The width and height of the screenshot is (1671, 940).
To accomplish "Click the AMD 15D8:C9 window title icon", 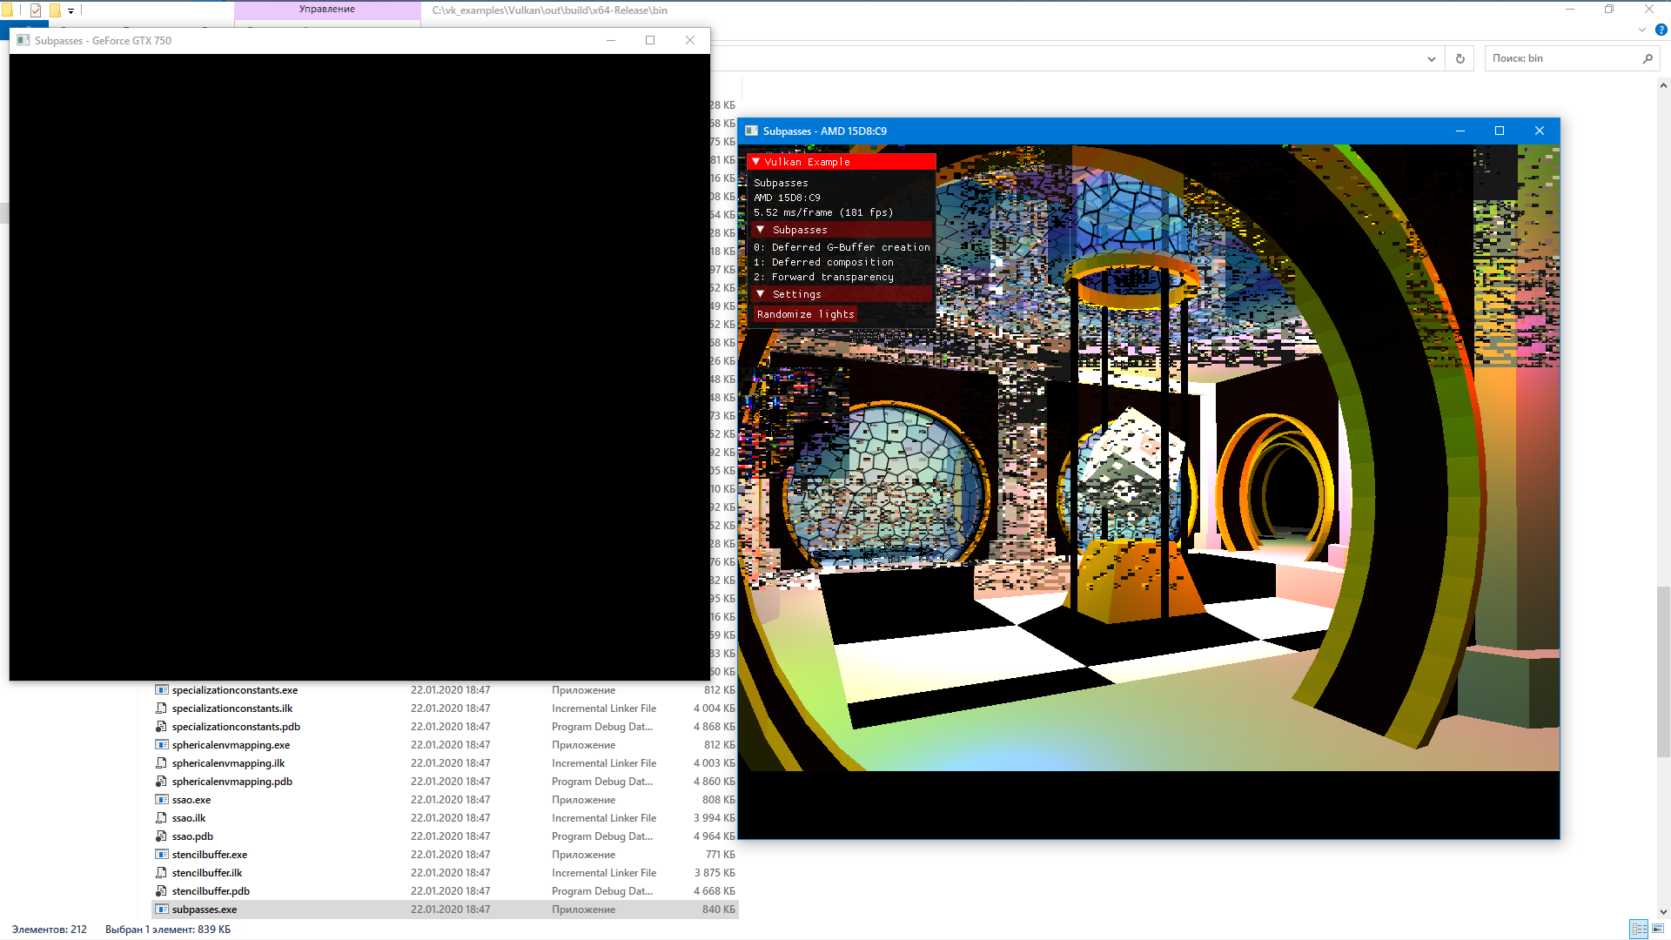I will pyautogui.click(x=751, y=131).
